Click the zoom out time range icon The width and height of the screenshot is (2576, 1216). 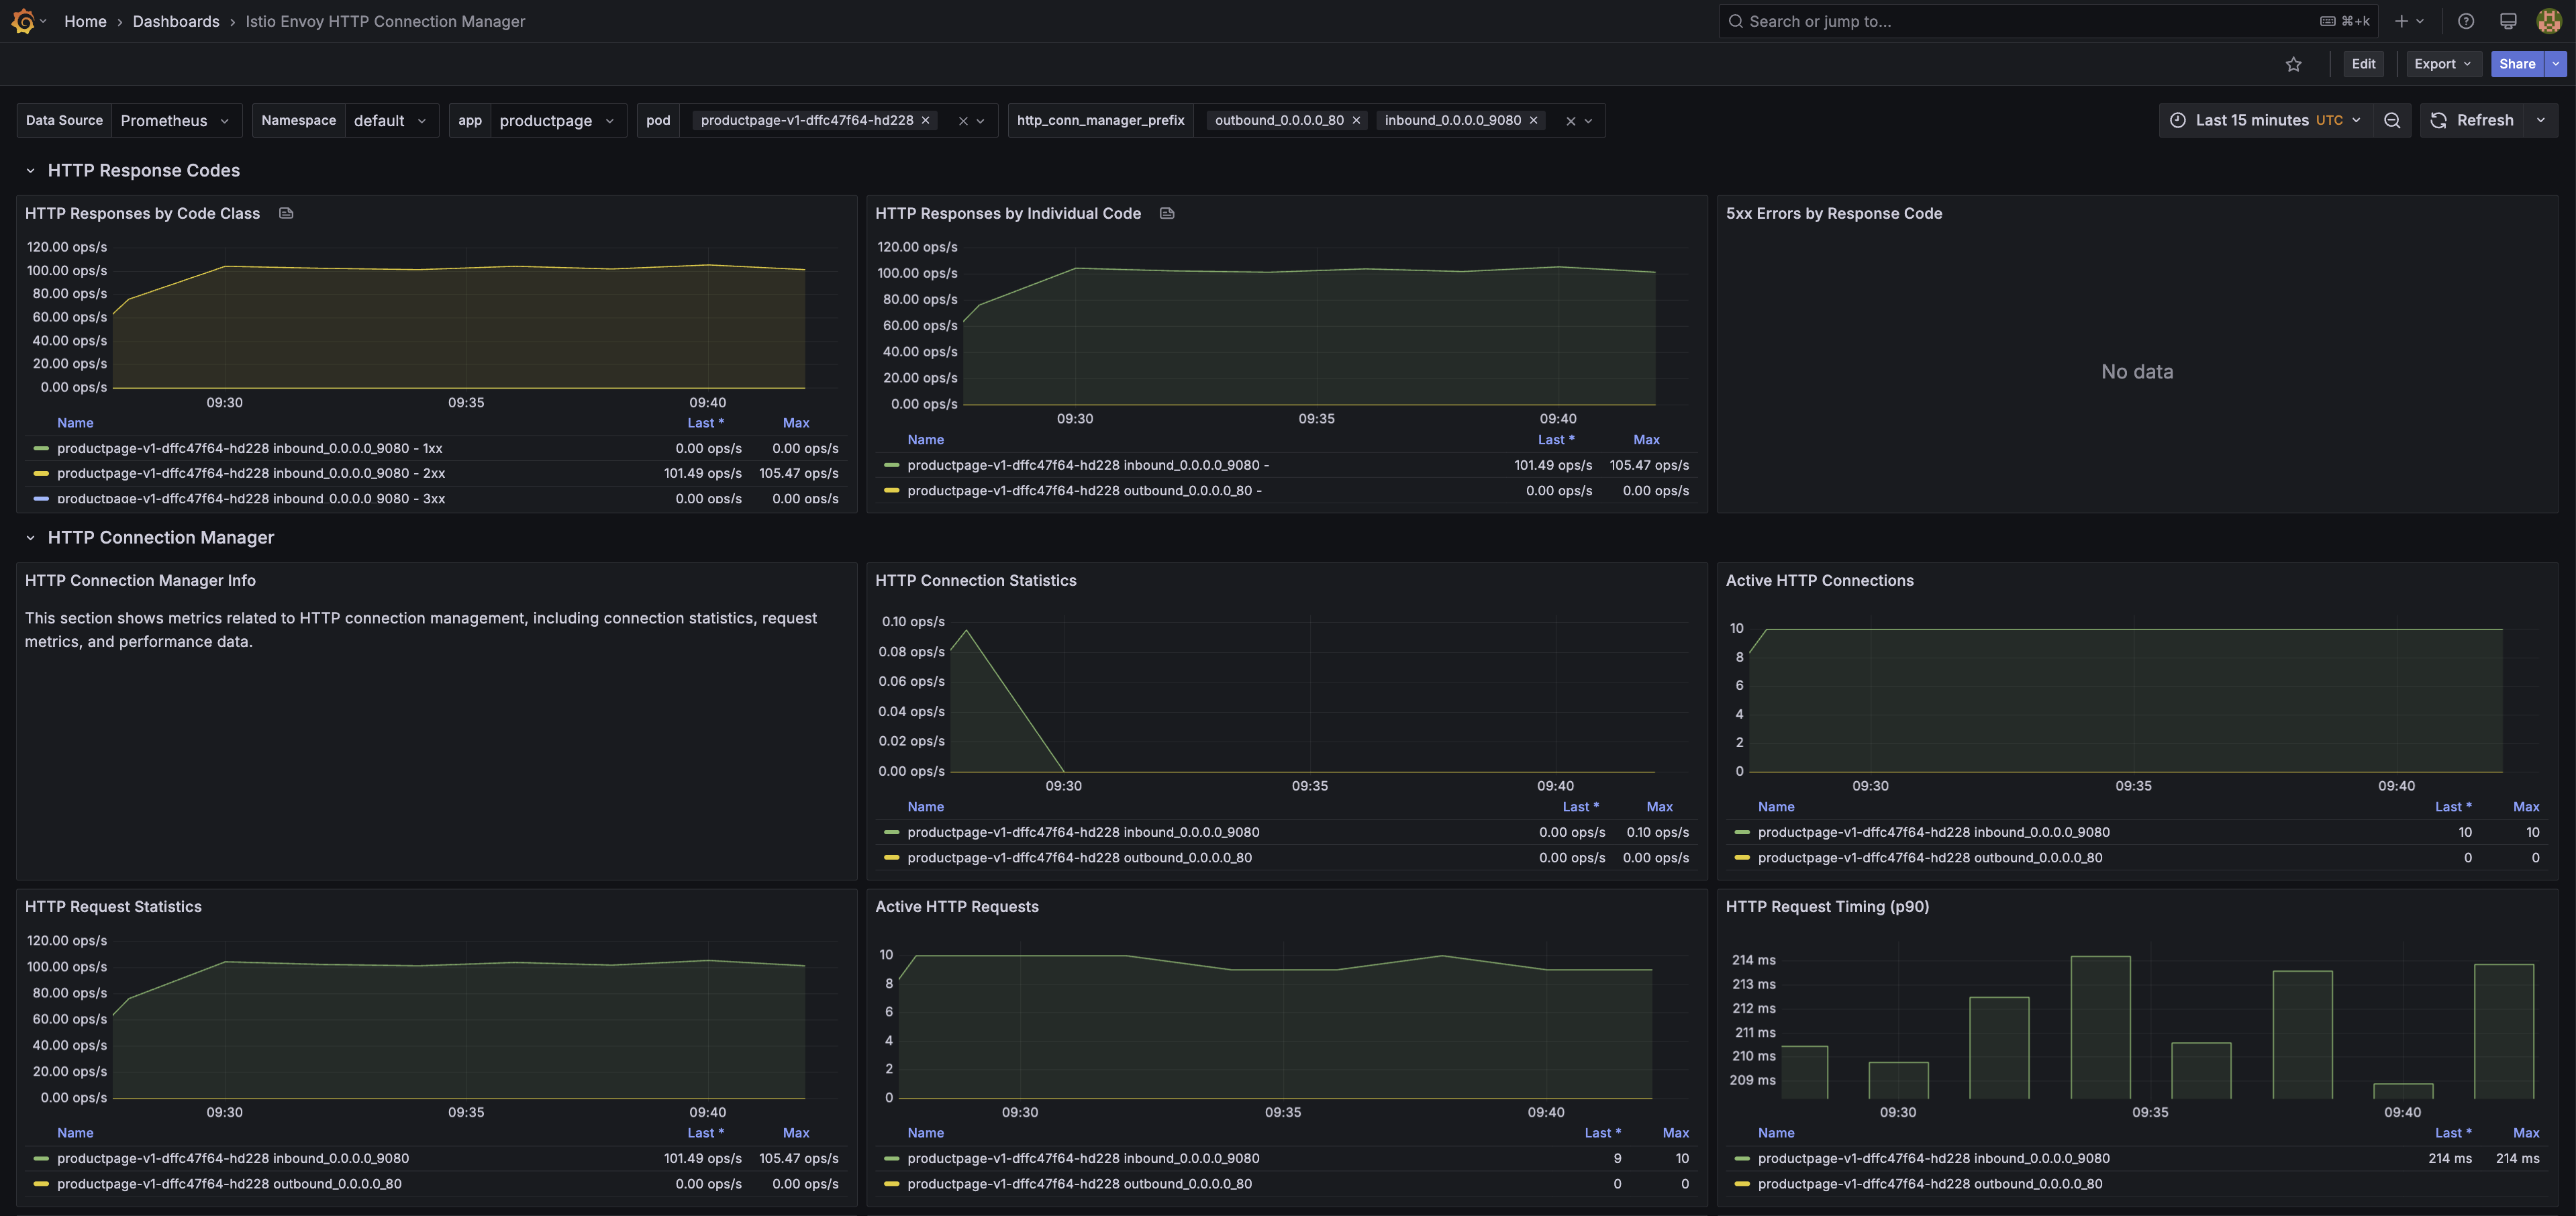[x=2391, y=120]
